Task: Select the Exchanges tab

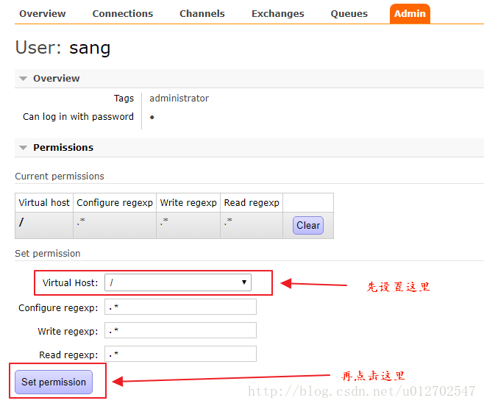Action: [x=277, y=13]
